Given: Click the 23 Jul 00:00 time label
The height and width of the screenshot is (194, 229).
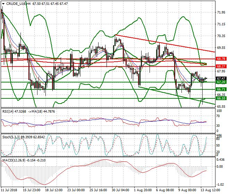Looking at the screenshot, I should click(76, 190).
